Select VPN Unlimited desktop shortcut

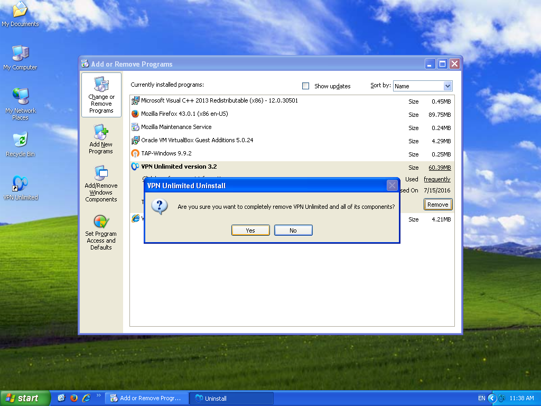click(x=21, y=188)
